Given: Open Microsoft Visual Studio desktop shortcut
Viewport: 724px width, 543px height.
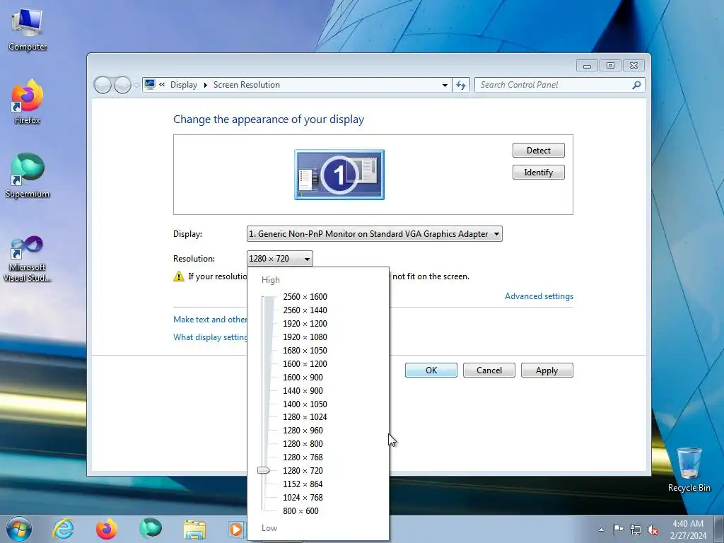Looking at the screenshot, I should pyautogui.click(x=28, y=259).
